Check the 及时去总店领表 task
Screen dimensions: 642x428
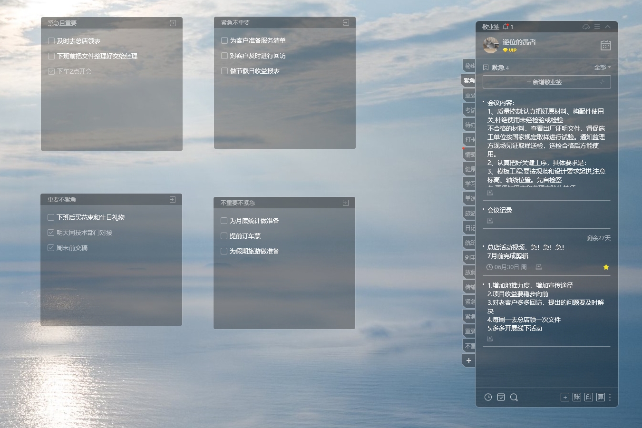(51, 41)
